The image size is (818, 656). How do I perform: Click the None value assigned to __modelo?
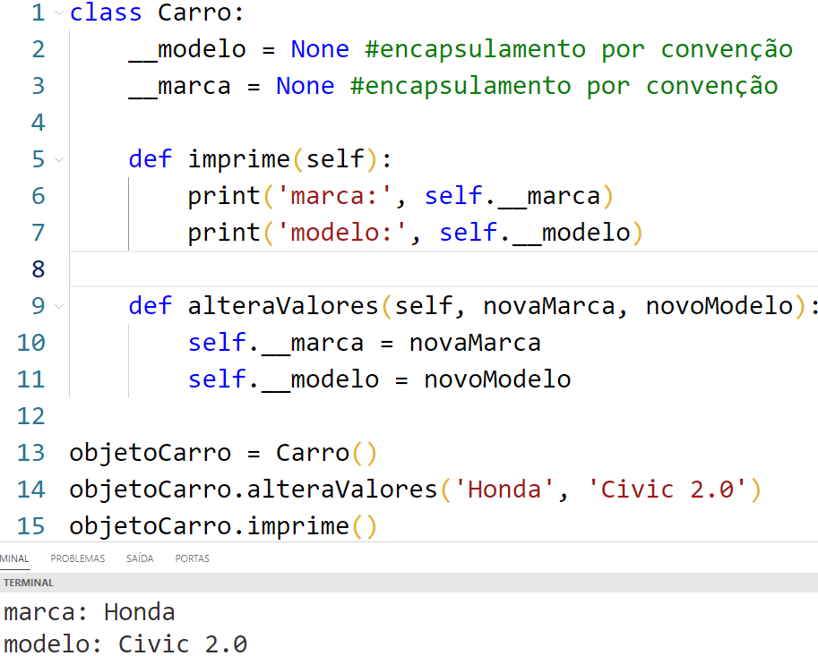320,49
